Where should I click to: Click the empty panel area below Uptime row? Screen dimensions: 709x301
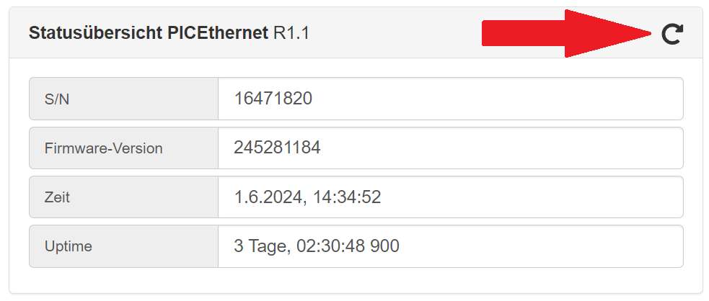pos(356,280)
